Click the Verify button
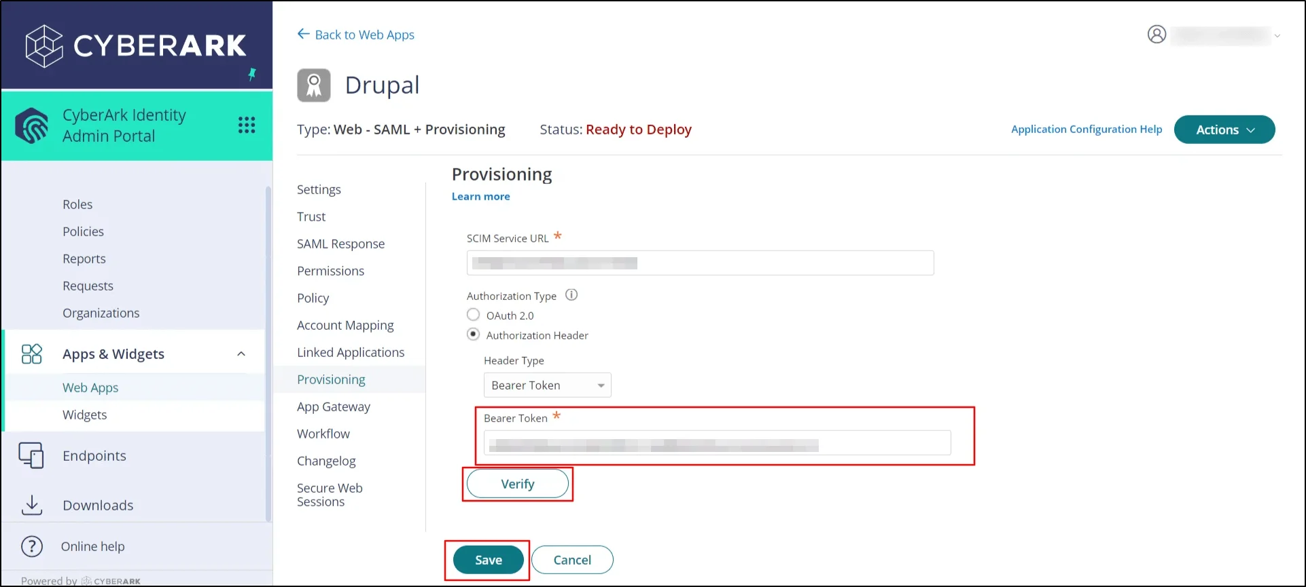Viewport: 1306px width, 587px height. 518,484
